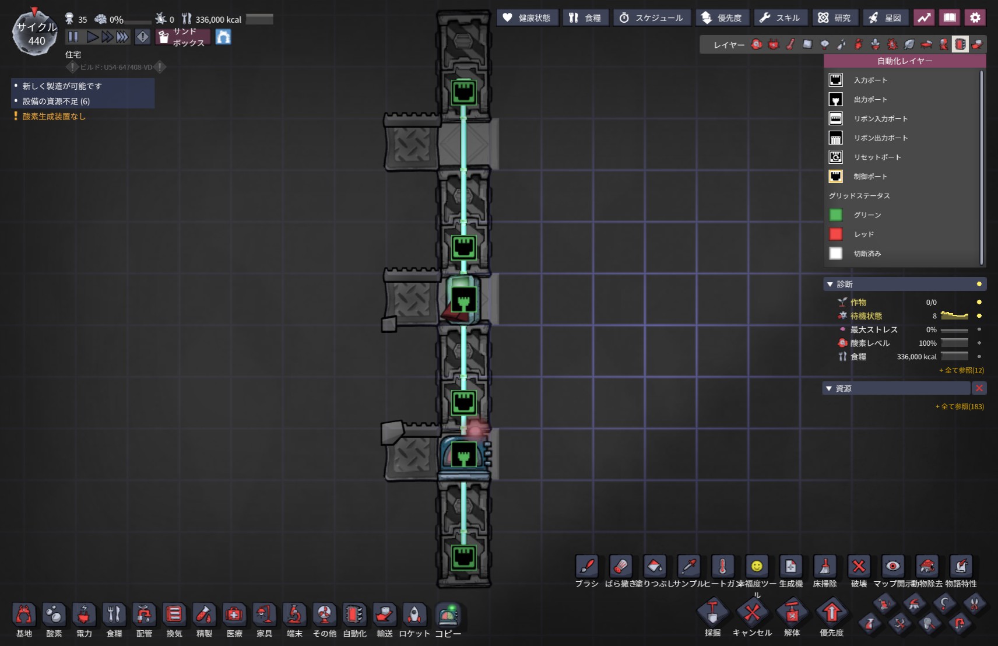Click the 切断済み white status swatch
This screenshot has width=998, height=646.
click(x=835, y=253)
